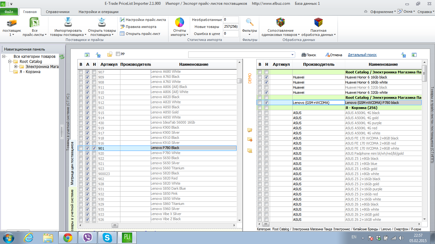Image resolution: width=435 pixels, height=244 pixels.
Task: Click the Поиск search button
Action: point(309,55)
